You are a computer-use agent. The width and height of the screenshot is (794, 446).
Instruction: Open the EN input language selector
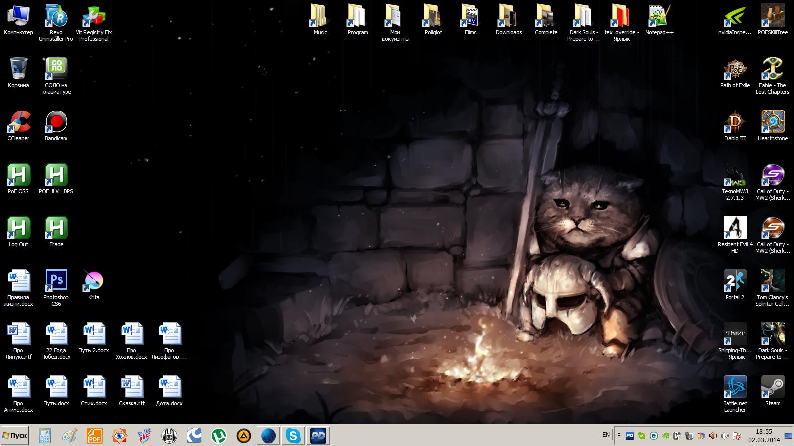pos(606,435)
